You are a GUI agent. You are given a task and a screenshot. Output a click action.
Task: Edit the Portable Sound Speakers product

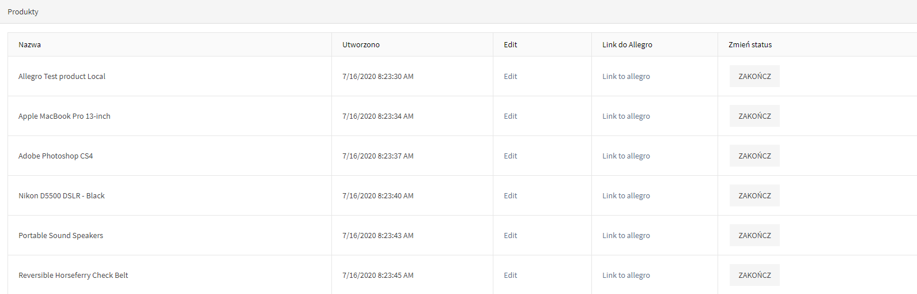point(510,235)
